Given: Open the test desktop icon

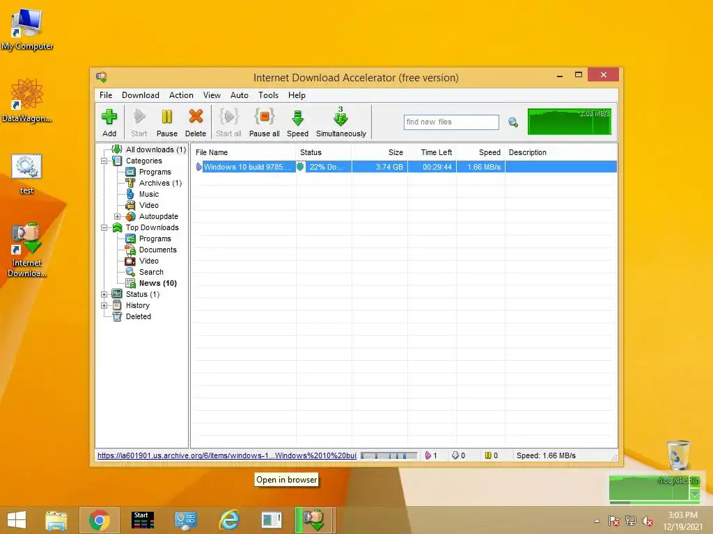Looking at the screenshot, I should point(26,175).
